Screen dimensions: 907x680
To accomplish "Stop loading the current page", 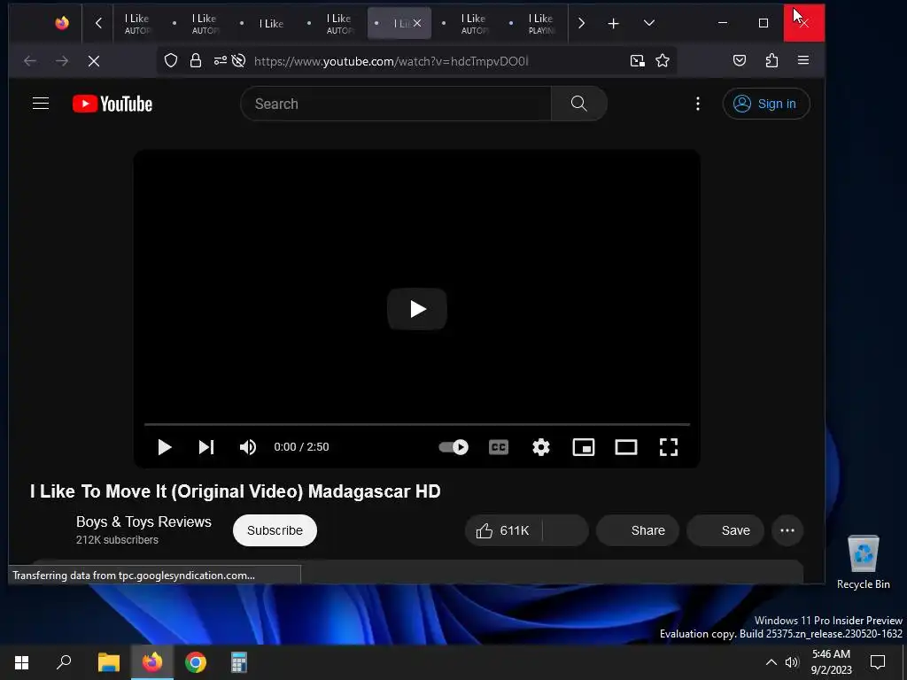I will (x=94, y=61).
